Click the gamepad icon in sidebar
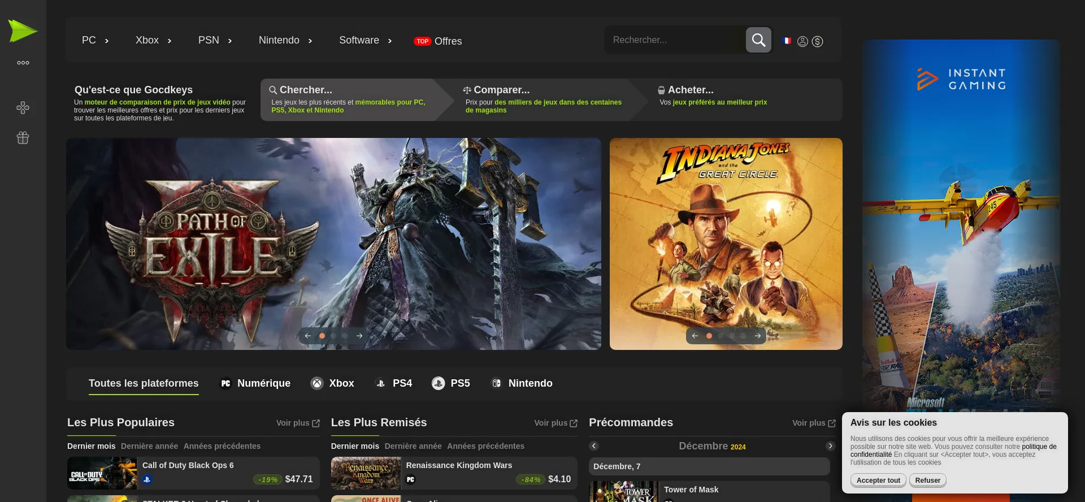The width and height of the screenshot is (1085, 502). coord(23,108)
